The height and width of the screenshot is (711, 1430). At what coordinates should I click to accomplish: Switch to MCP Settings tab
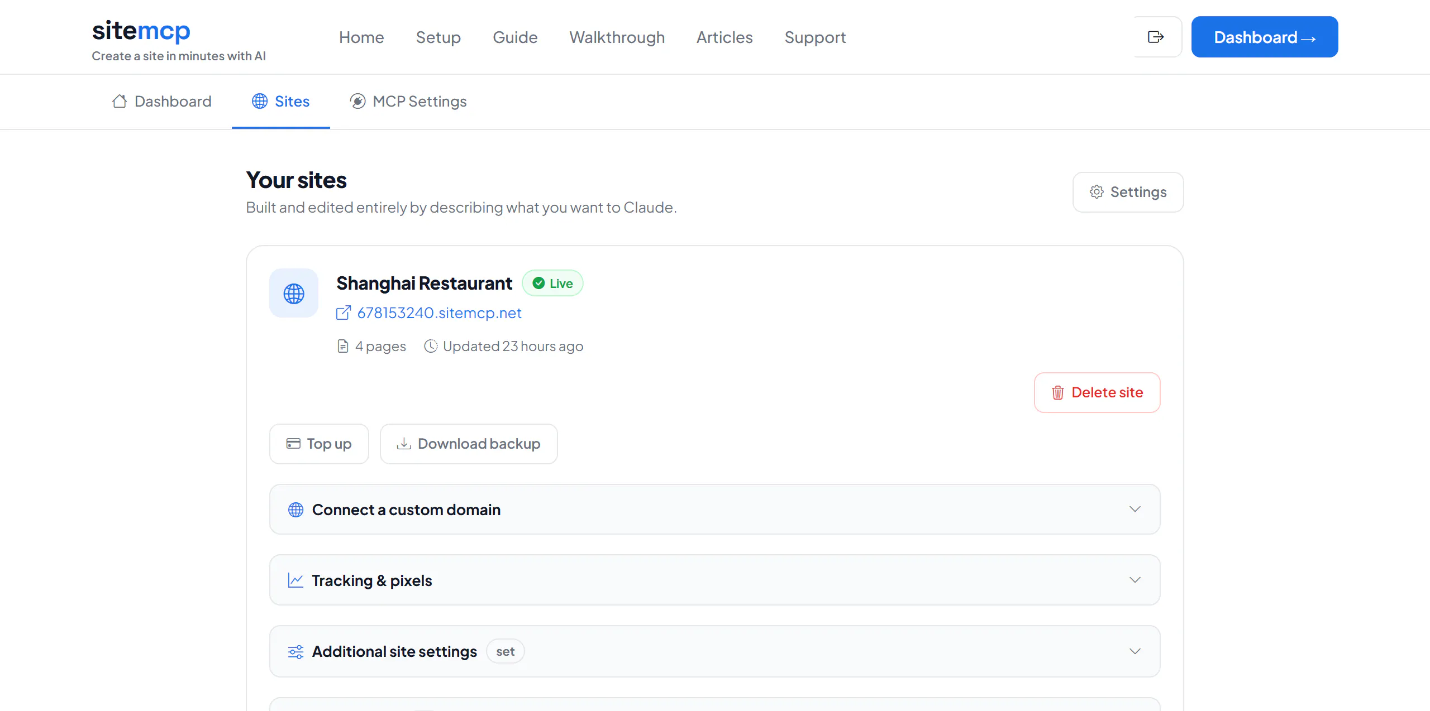408,102
